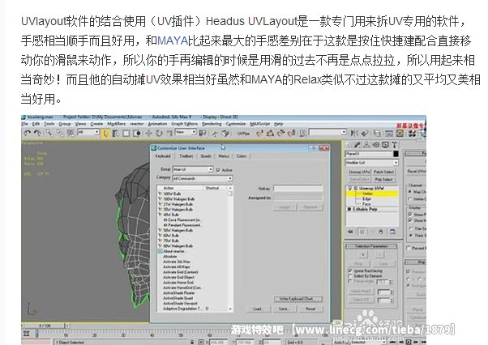Toggle the Ignore Backfacing checkbox
This screenshot has height=345, width=488.
(350, 270)
